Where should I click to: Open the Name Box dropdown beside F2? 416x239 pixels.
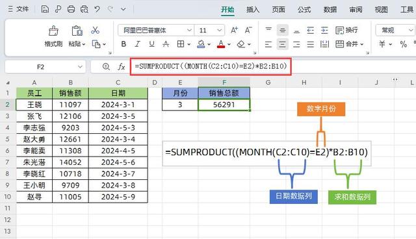[80, 67]
